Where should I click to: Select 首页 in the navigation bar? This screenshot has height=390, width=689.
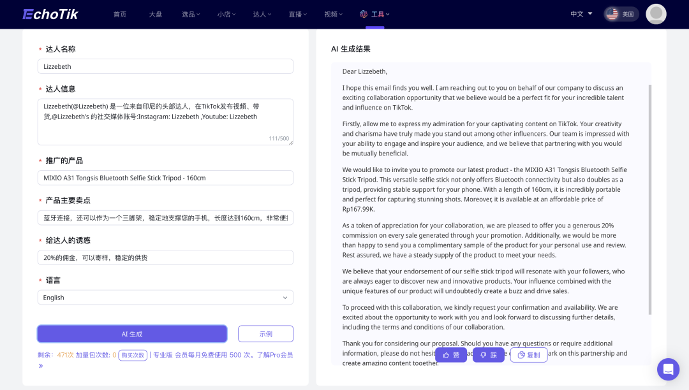click(120, 13)
